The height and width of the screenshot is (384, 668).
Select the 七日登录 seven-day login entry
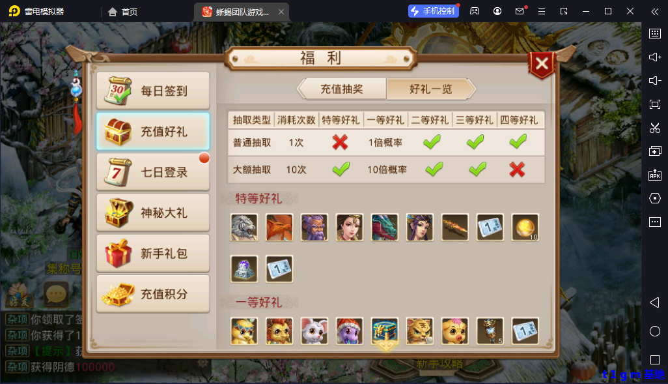[153, 172]
